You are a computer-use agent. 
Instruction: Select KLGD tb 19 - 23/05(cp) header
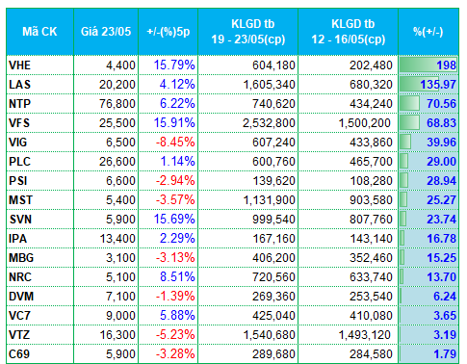tap(248, 32)
